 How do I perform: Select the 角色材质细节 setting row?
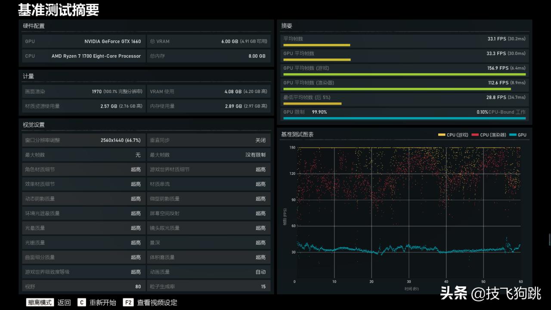click(83, 170)
